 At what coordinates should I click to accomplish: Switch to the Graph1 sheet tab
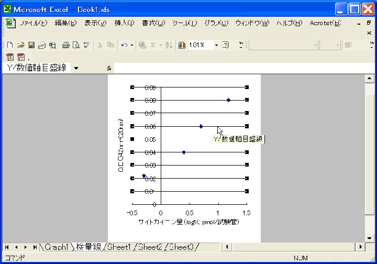(x=56, y=247)
